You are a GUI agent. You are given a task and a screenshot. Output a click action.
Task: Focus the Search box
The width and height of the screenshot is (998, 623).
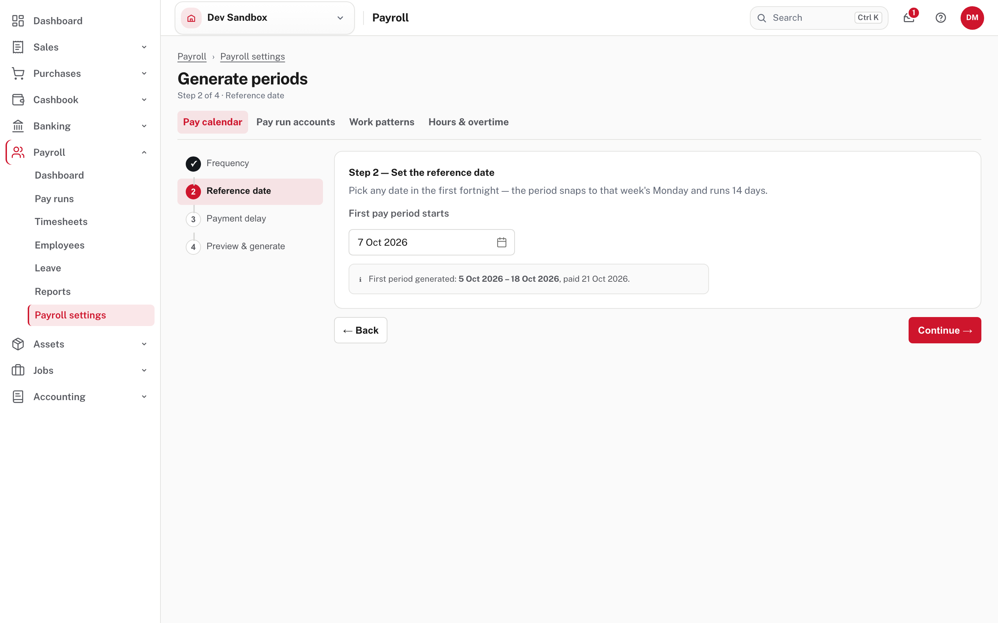[818, 18]
